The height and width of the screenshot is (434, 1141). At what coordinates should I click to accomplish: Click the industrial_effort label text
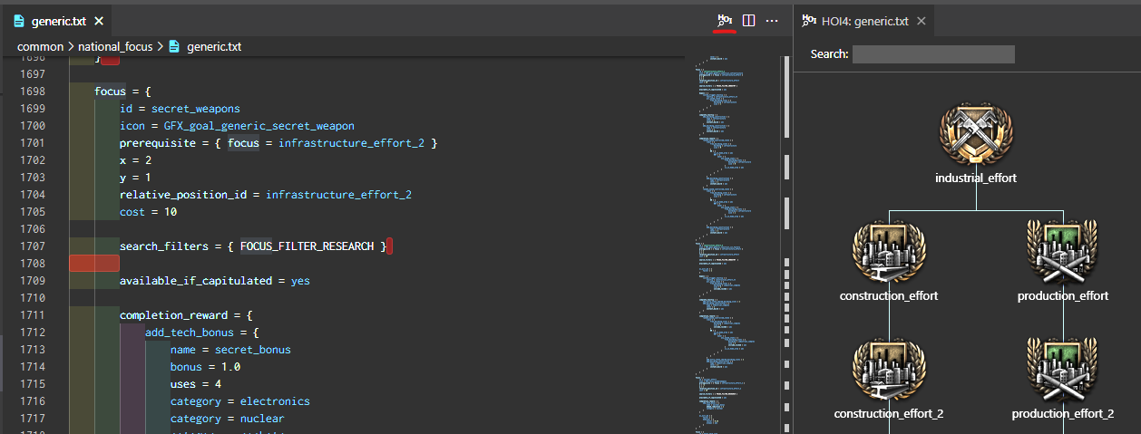976,178
